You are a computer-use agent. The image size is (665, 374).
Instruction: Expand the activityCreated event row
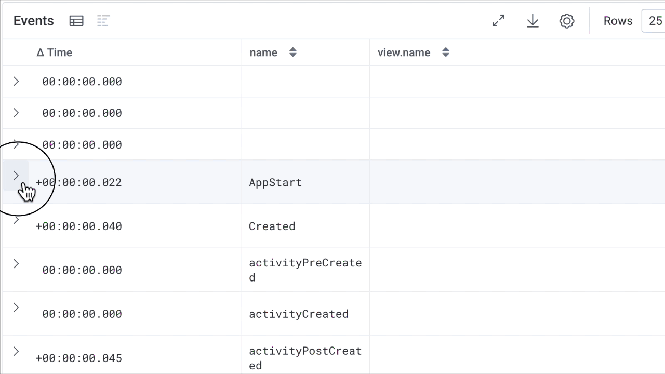click(16, 308)
